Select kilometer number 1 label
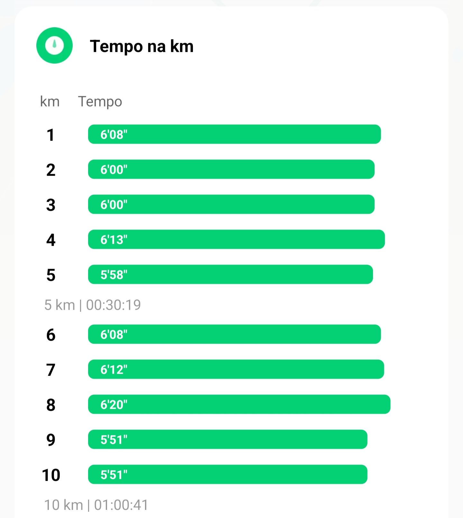463x518 pixels. click(x=50, y=135)
